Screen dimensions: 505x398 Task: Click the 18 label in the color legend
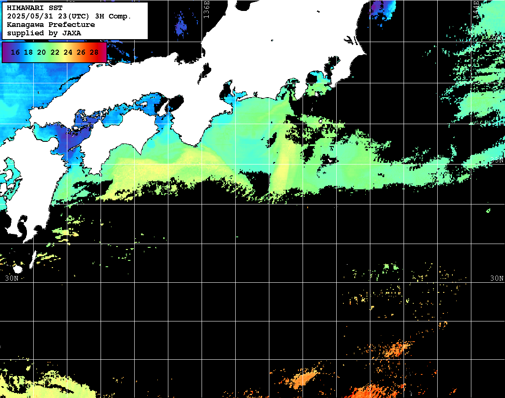28,53
